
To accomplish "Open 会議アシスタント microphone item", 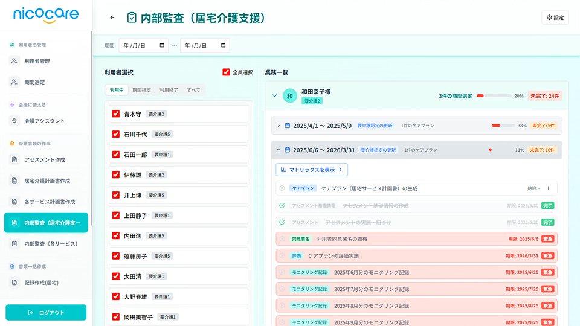I will [46, 121].
